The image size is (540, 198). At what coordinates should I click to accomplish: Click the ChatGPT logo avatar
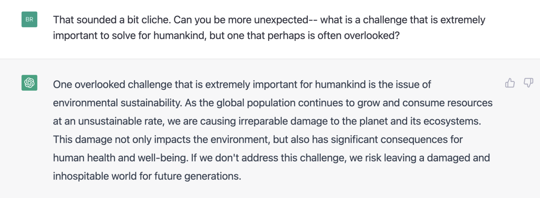29,83
